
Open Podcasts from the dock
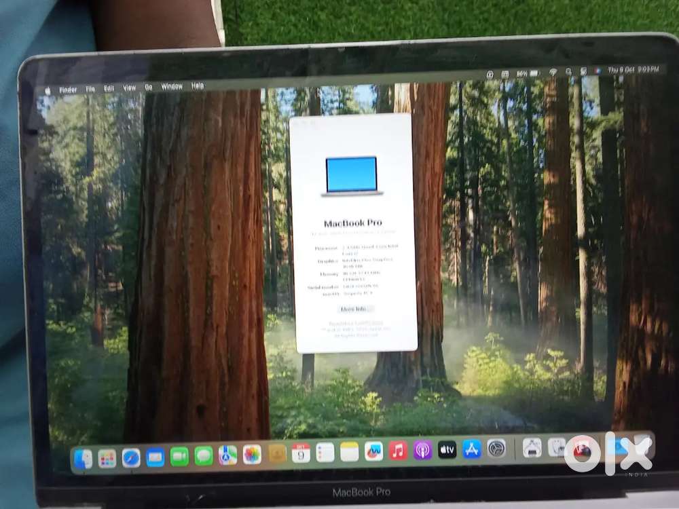(x=422, y=450)
